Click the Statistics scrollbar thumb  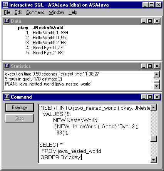point(157,82)
